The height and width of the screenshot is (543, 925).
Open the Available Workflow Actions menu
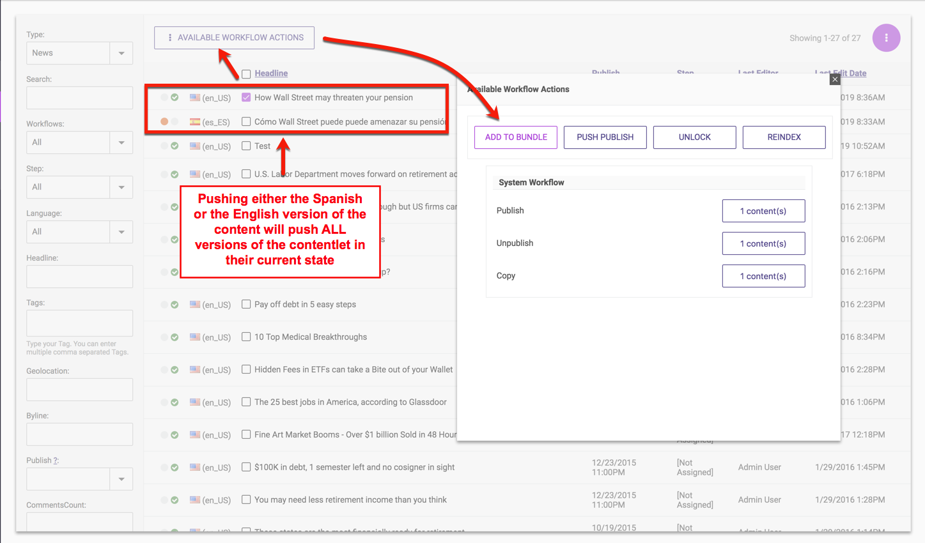[234, 38]
